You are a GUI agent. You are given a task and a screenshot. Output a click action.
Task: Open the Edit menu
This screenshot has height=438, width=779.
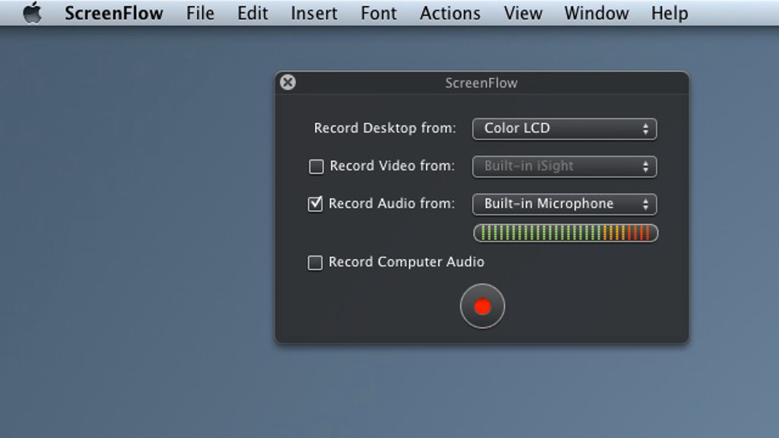[252, 13]
